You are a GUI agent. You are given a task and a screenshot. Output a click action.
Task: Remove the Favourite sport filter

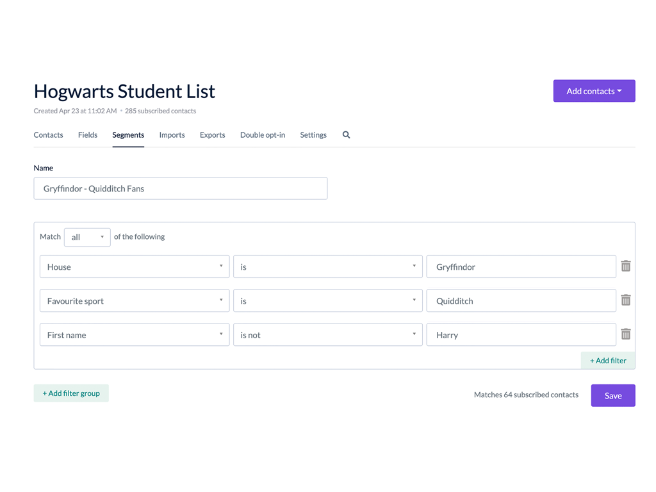point(626,300)
